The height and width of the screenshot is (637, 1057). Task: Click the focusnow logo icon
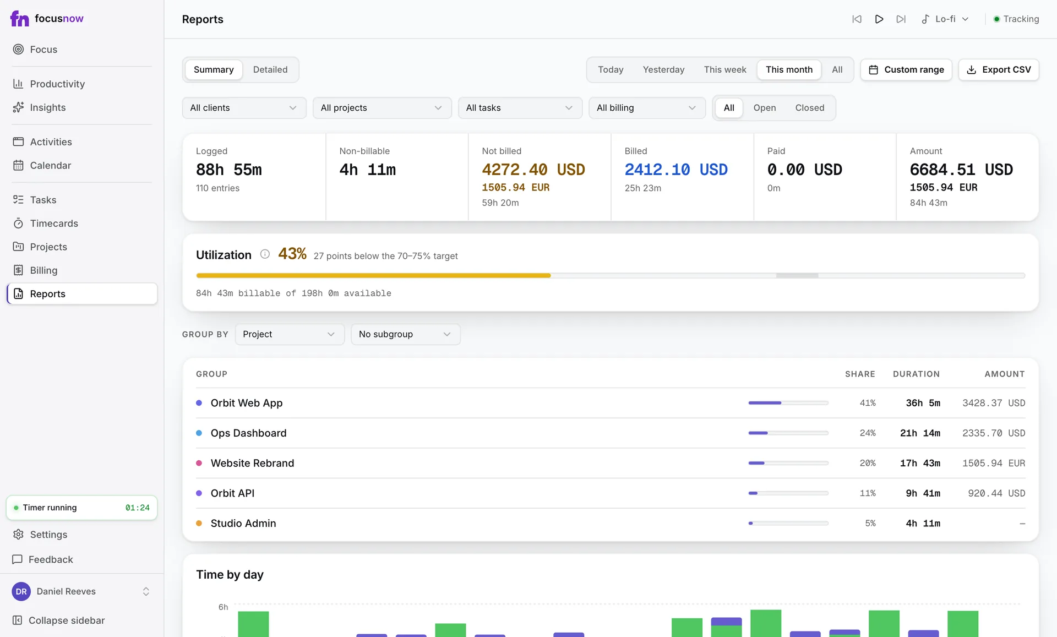(19, 19)
